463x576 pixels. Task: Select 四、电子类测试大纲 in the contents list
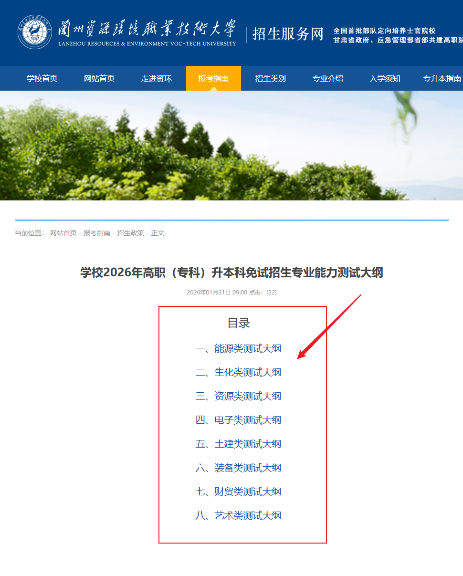click(239, 420)
